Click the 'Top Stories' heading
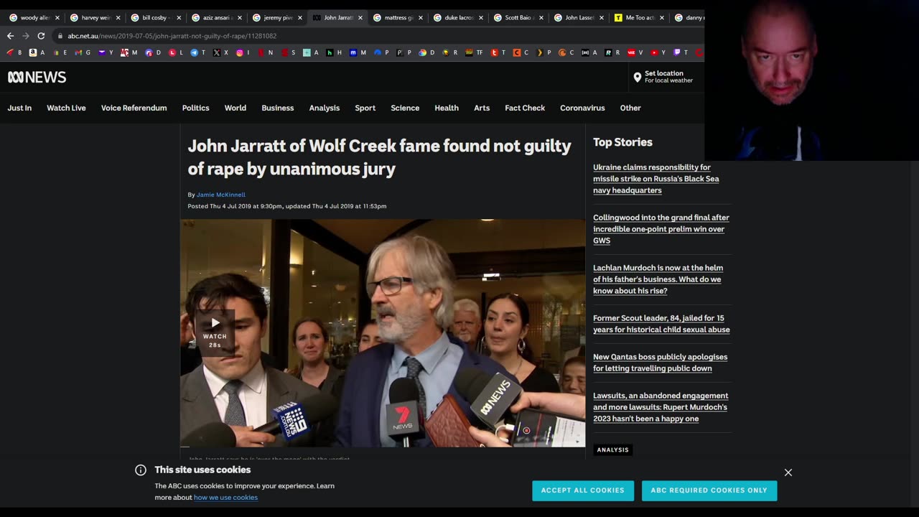 (622, 142)
